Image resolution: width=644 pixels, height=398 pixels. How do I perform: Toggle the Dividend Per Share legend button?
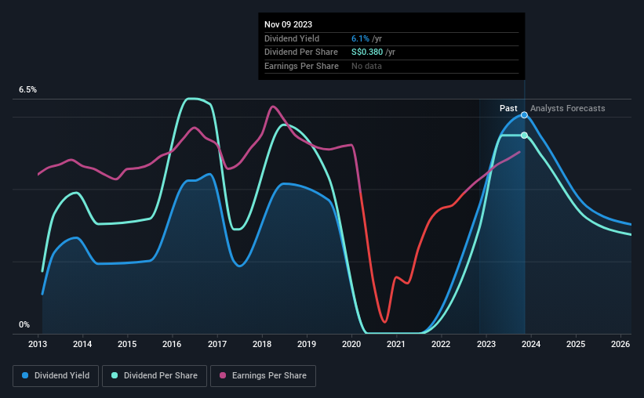pos(155,376)
